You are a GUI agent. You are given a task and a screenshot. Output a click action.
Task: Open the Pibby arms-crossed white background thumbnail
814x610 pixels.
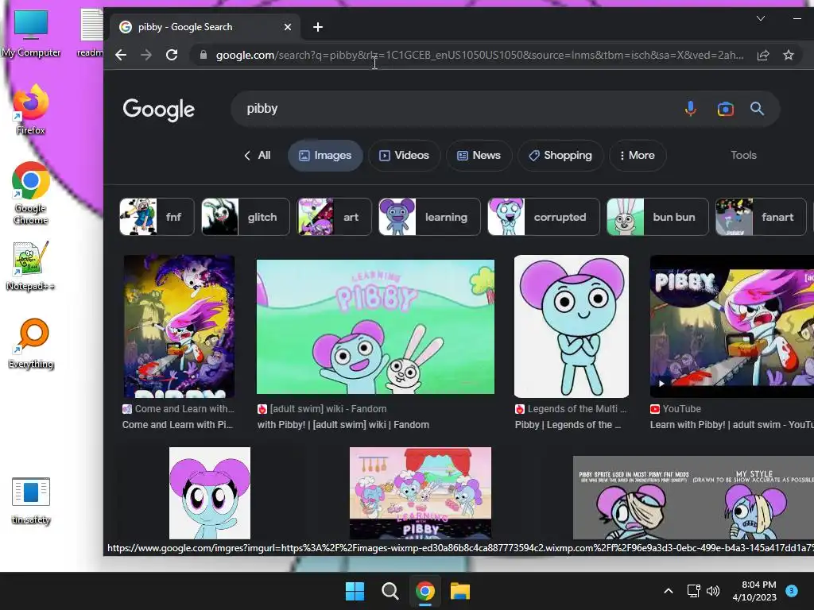coord(571,326)
